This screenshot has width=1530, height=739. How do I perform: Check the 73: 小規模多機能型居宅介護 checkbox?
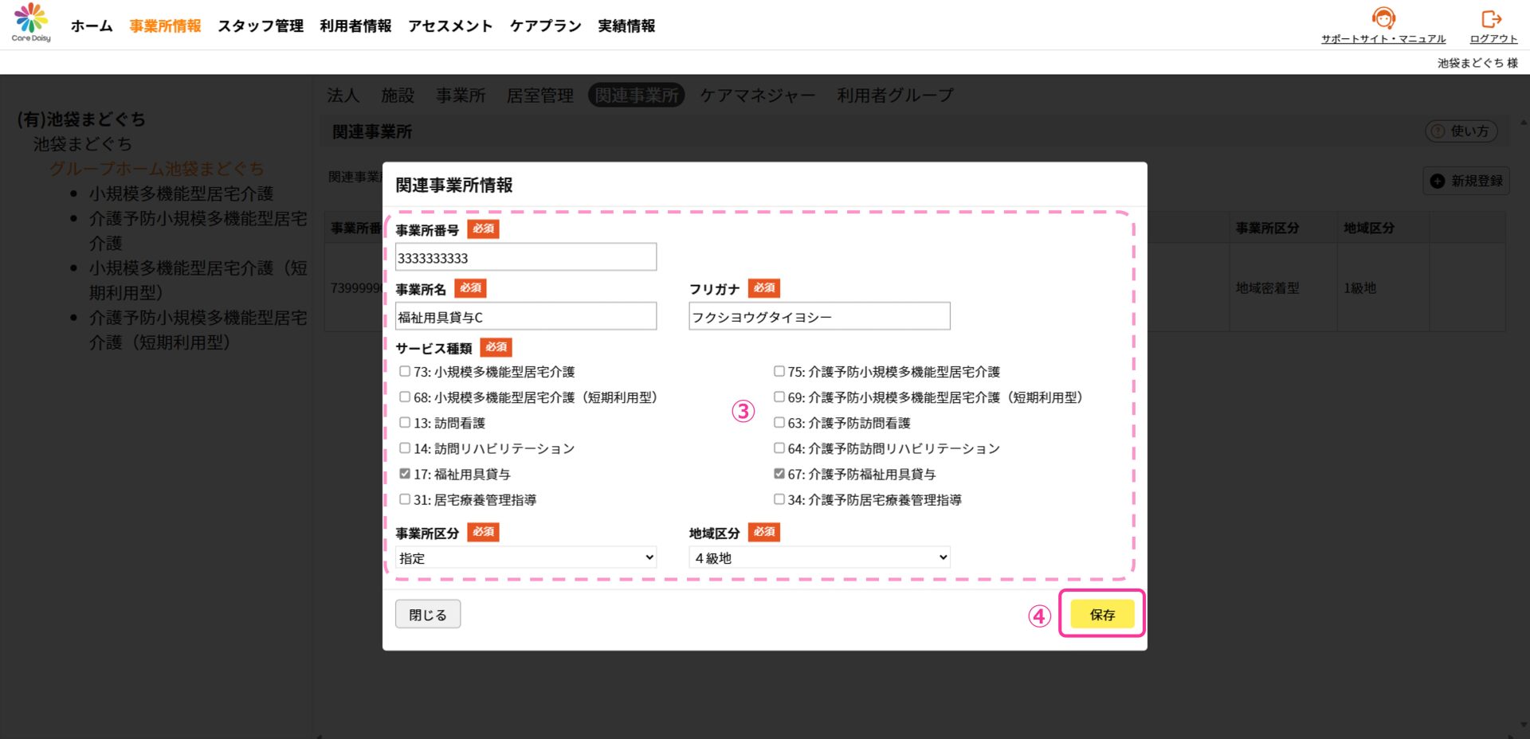click(405, 371)
